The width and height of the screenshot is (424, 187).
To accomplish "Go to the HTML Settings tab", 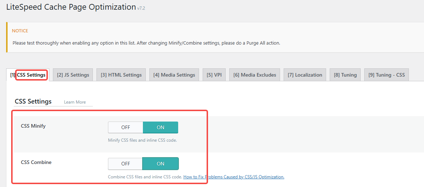I will point(121,75).
